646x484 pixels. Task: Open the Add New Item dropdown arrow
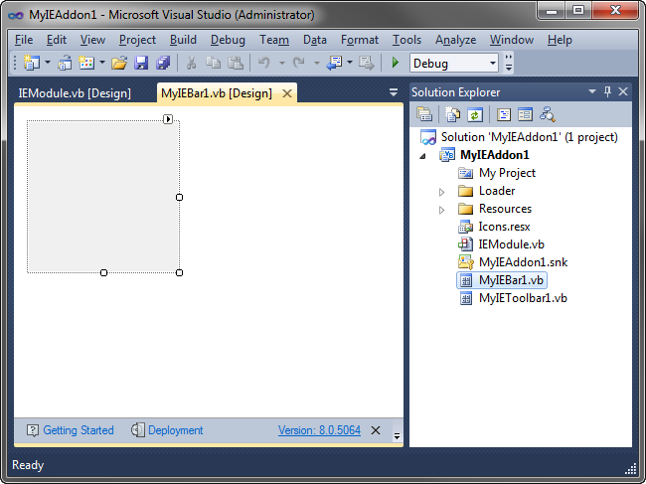[102, 63]
